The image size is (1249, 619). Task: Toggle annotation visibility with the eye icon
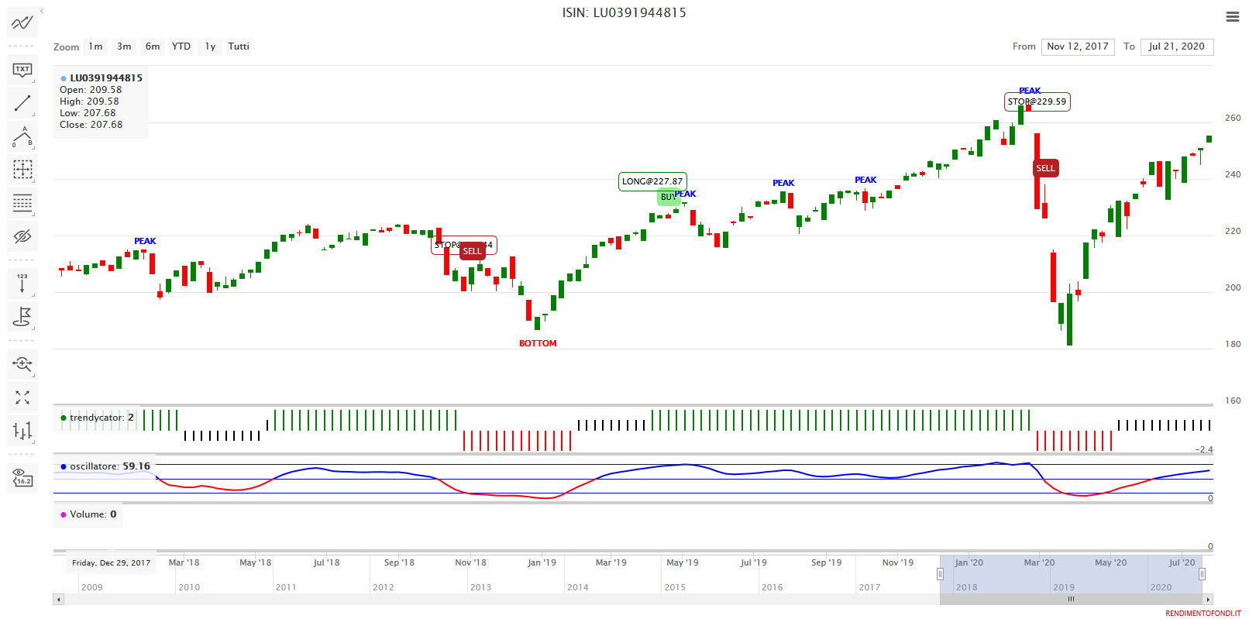pyautogui.click(x=22, y=236)
